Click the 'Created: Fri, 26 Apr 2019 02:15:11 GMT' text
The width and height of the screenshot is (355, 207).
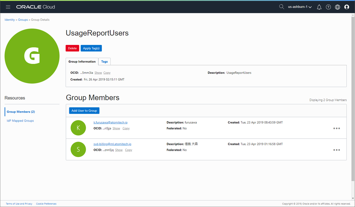coord(97,79)
